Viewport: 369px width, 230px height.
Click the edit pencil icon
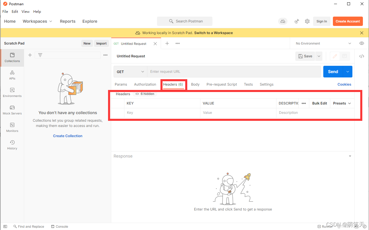[x=335, y=56]
